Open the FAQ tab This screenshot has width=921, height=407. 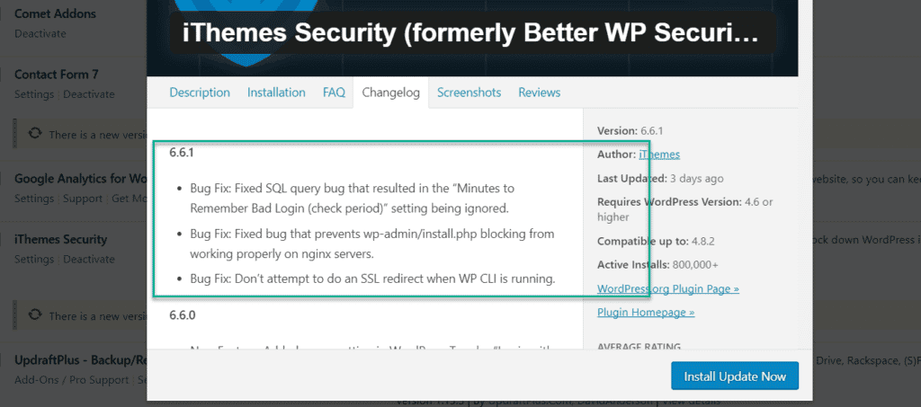(334, 93)
